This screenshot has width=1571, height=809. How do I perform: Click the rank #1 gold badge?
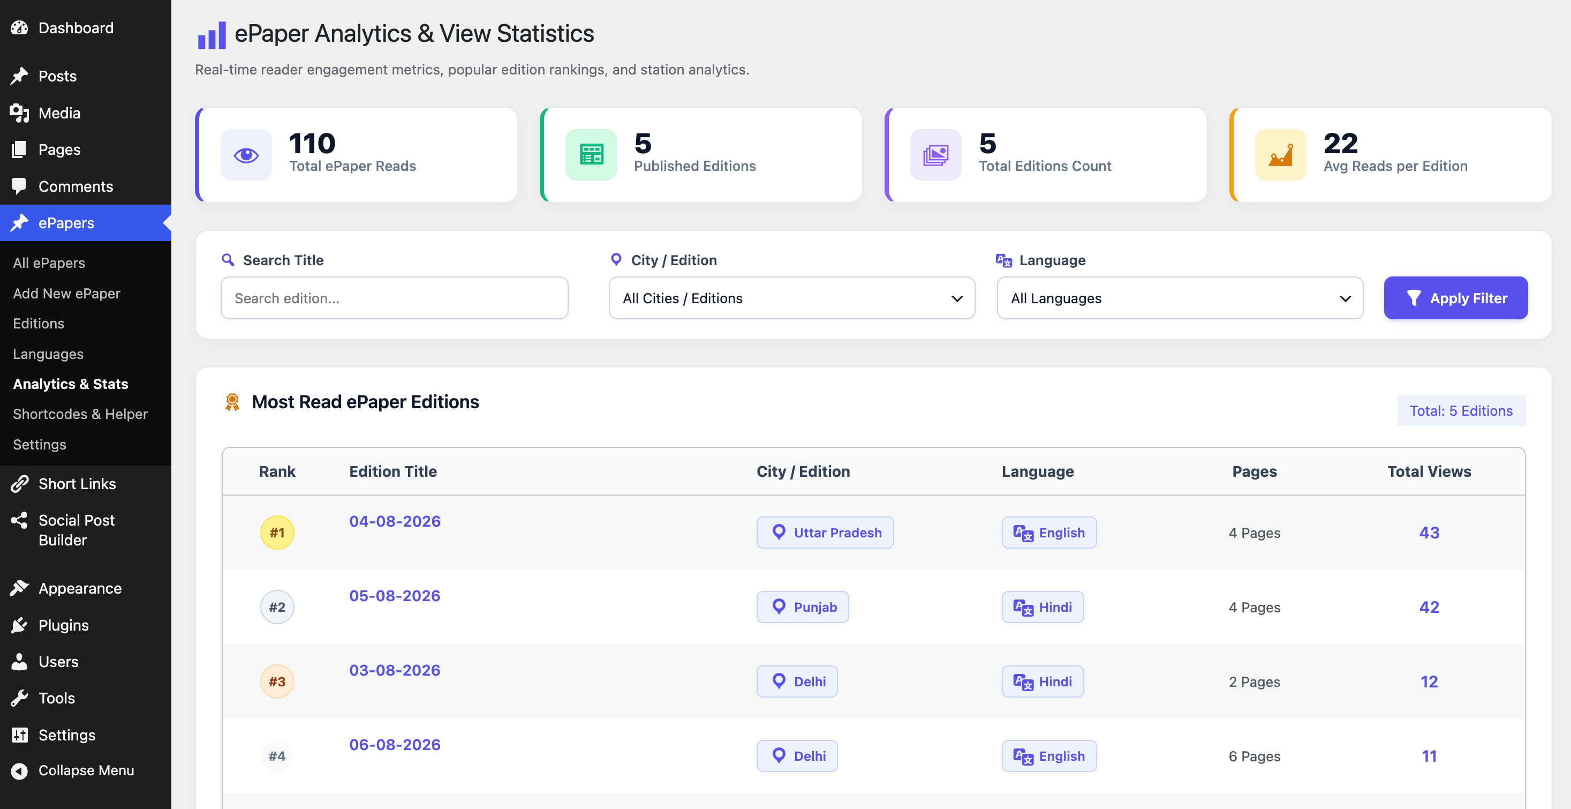[277, 533]
